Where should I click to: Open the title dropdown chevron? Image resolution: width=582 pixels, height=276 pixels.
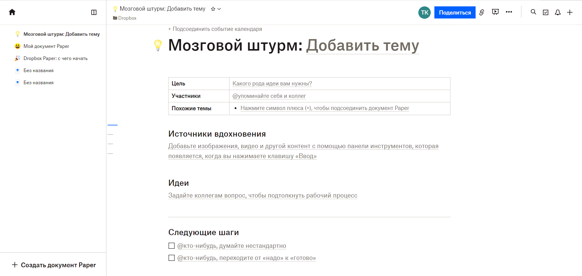coord(219,9)
